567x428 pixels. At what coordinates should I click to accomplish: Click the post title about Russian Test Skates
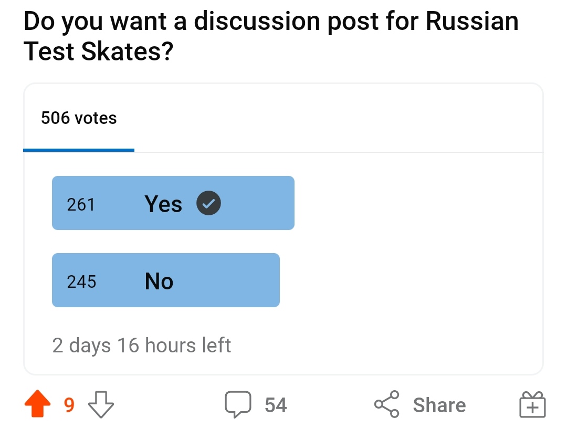pyautogui.click(x=271, y=36)
